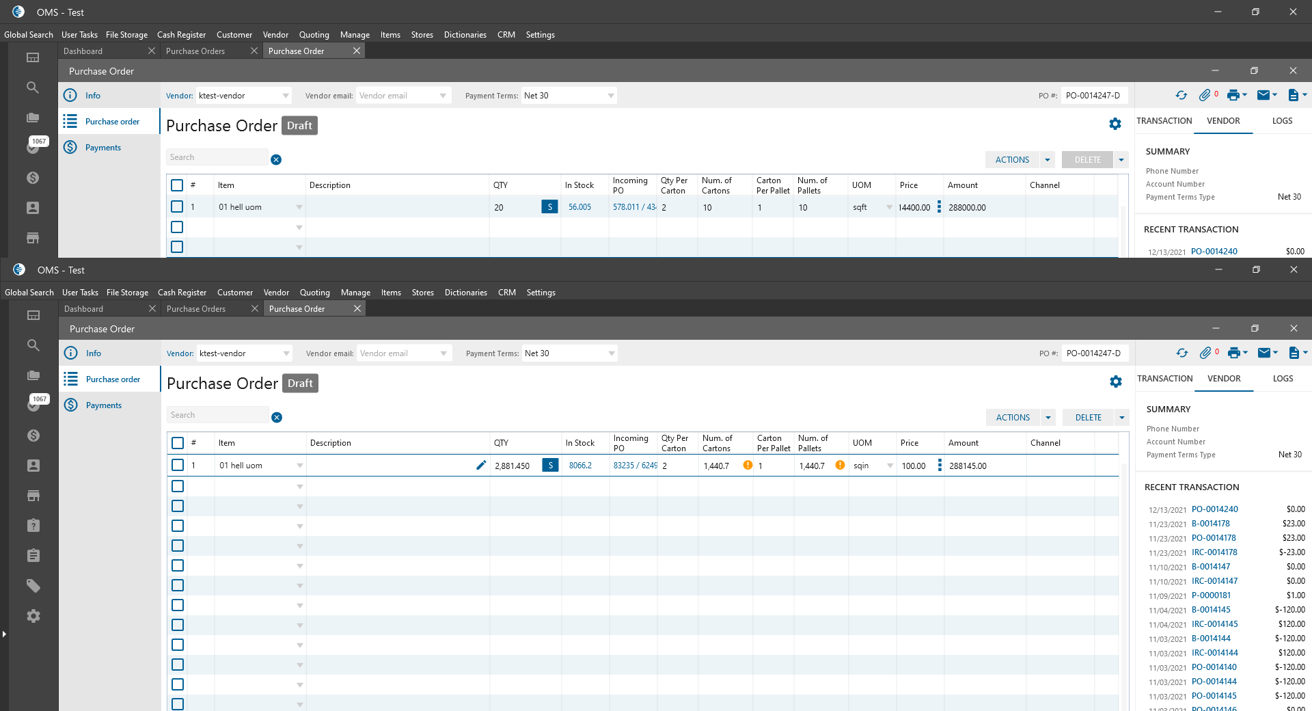
Task: Open the tag icon in the left sidebar
Action: pyautogui.click(x=33, y=586)
